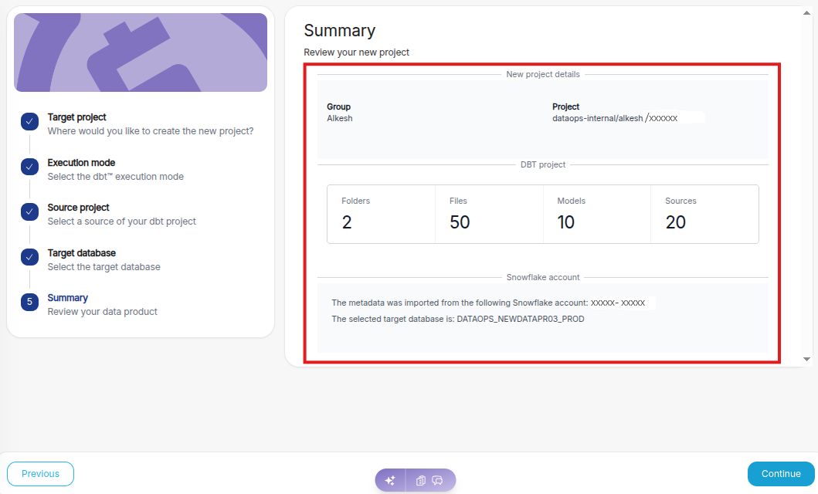Click the purple wizard banner image
This screenshot has width=818, height=494.
[141, 52]
